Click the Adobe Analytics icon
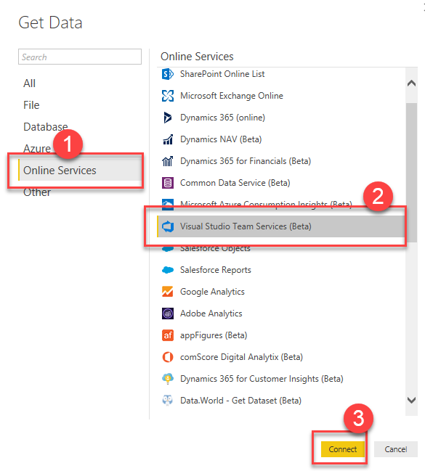 (168, 314)
